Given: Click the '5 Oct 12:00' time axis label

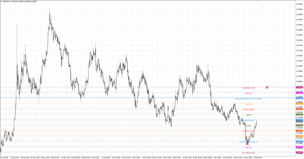Looking at the screenshot, I should 95,157.
